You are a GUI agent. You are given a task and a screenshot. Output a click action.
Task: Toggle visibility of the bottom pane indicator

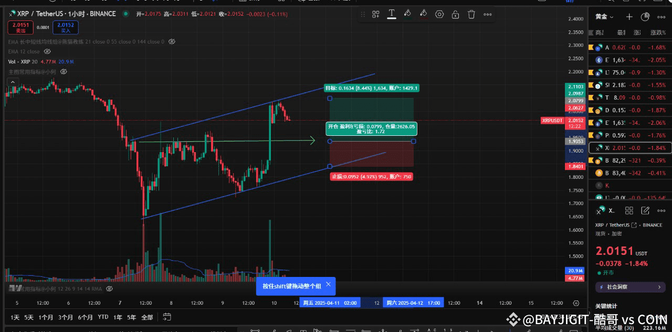[x=109, y=288]
